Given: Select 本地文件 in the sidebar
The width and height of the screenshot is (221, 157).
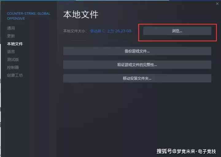Looking at the screenshot, I should coord(15,44).
